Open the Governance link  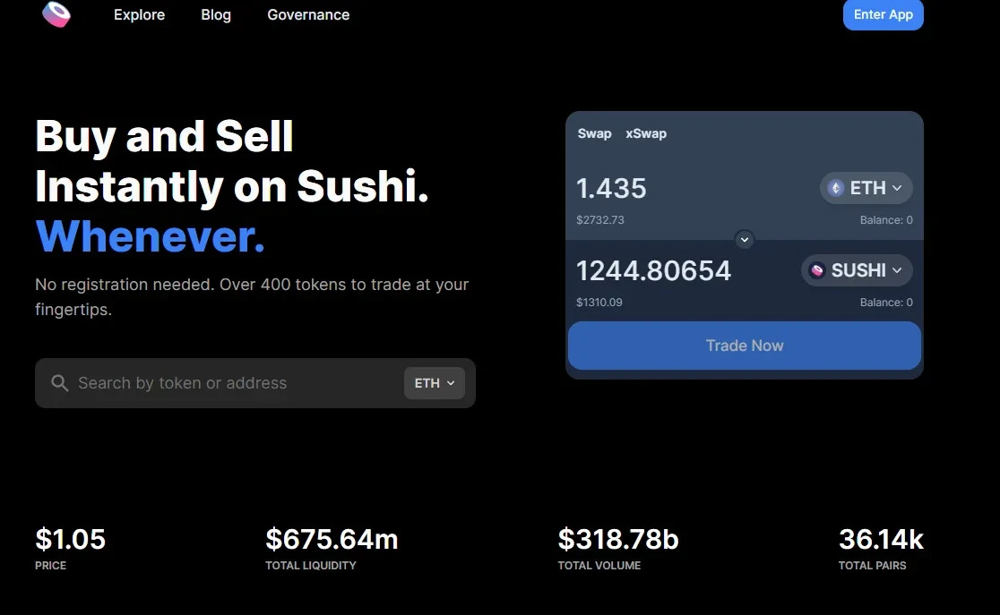click(308, 14)
